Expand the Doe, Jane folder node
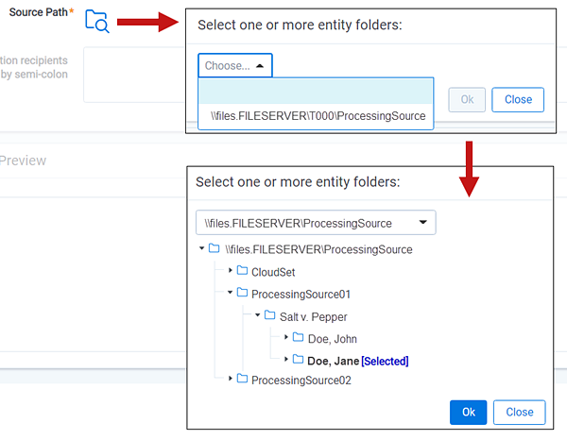567x440 pixels. point(285,359)
